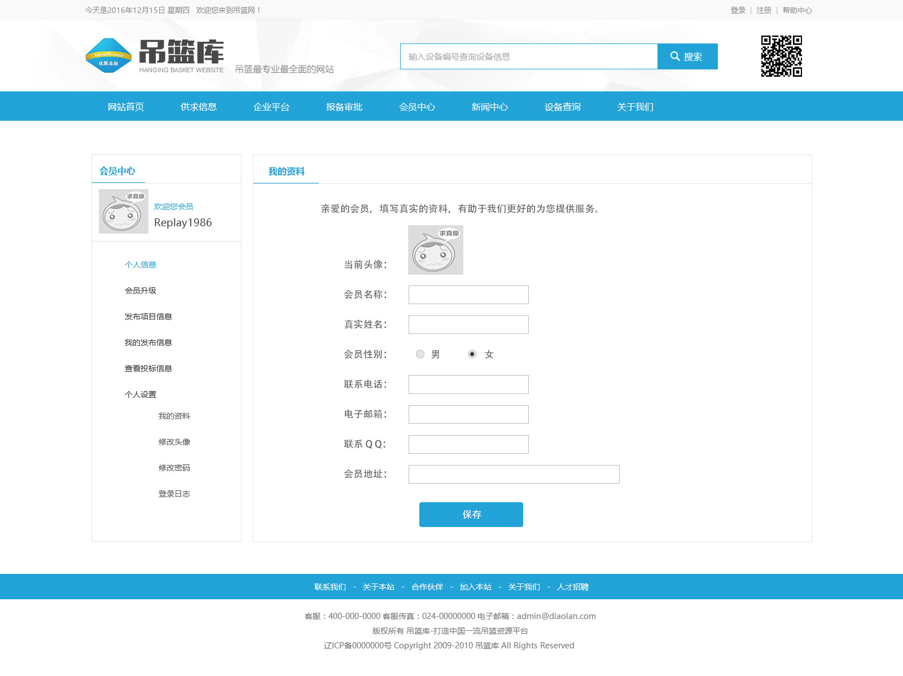Open the 会员中心 navigation menu
This screenshot has width=903, height=676.
click(417, 107)
